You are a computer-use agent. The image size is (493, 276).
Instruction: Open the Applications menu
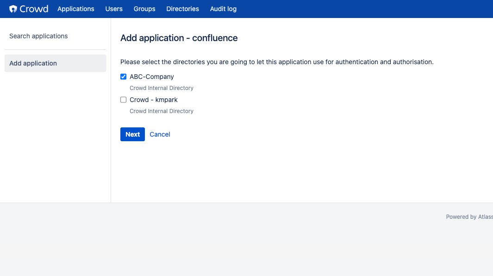tap(76, 9)
